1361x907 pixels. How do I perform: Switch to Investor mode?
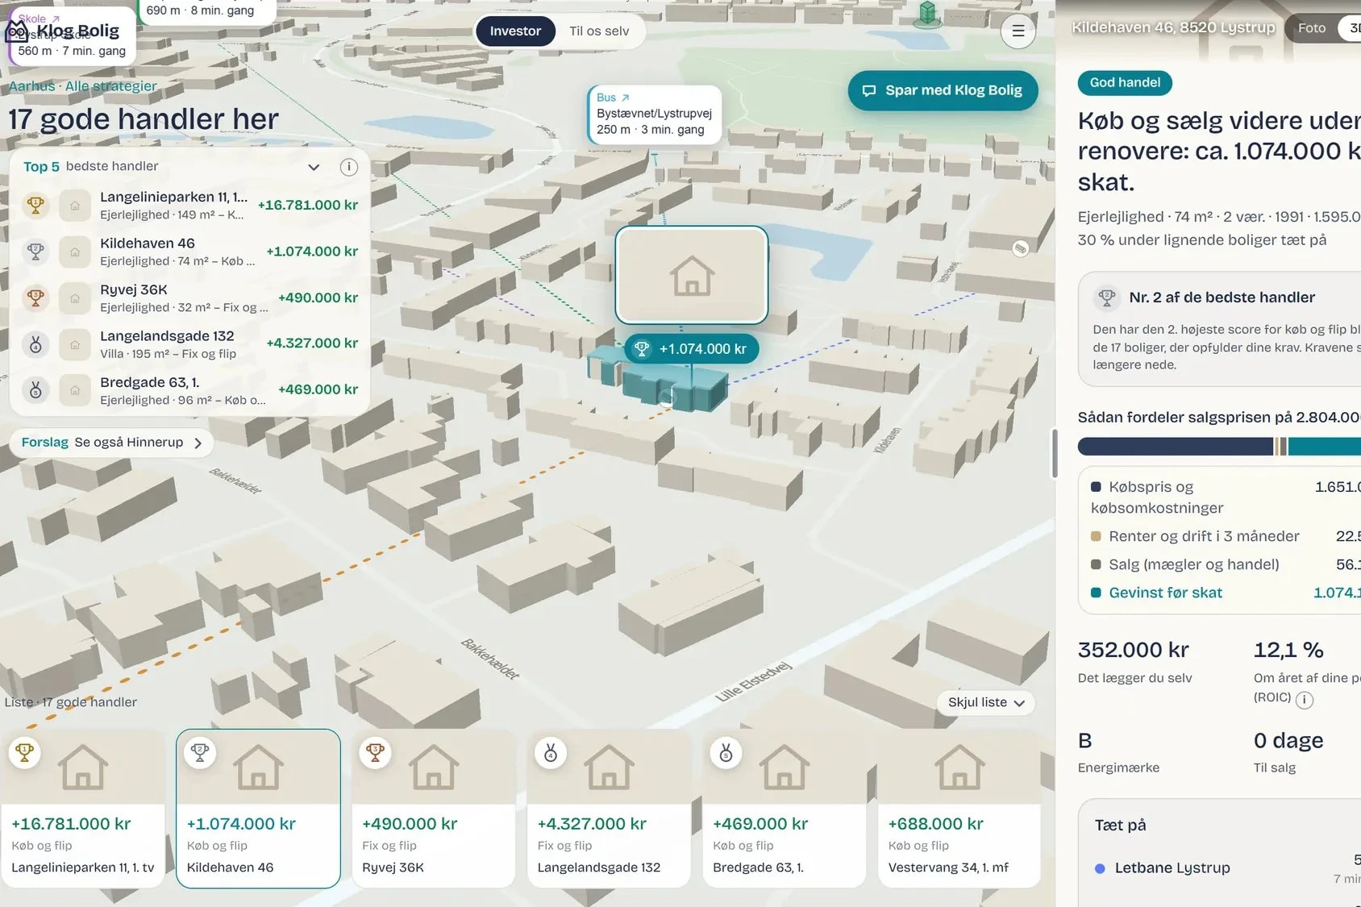pyautogui.click(x=515, y=31)
